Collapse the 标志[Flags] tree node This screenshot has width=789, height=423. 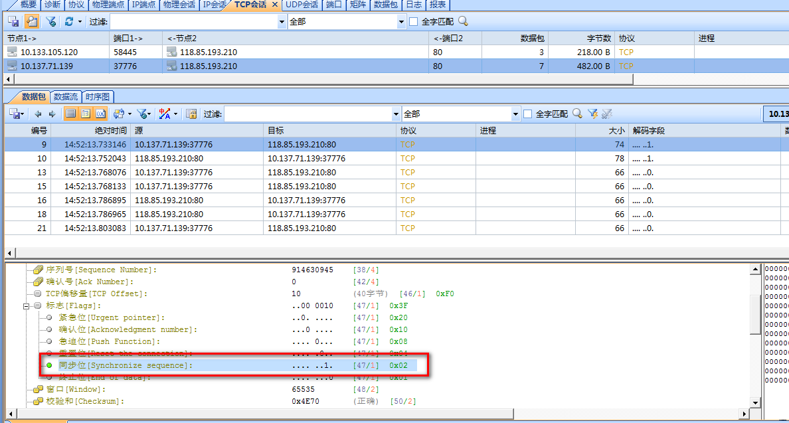coord(27,306)
